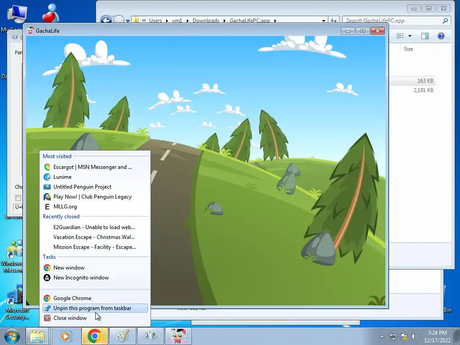Open Windows Messenger desktop shortcut
This screenshot has width=460, height=345.
tap(12, 257)
